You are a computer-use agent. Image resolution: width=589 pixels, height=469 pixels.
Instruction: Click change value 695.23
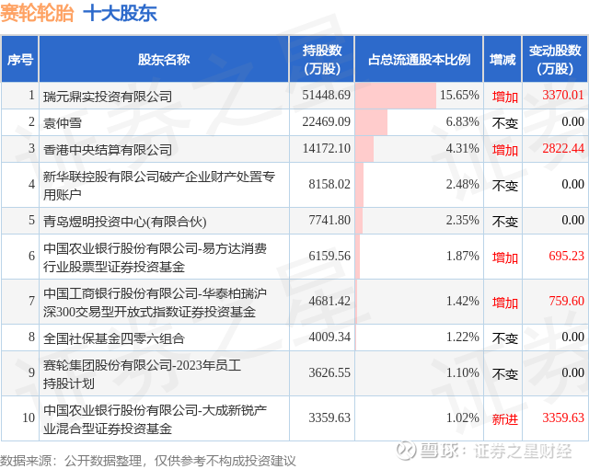567,256
